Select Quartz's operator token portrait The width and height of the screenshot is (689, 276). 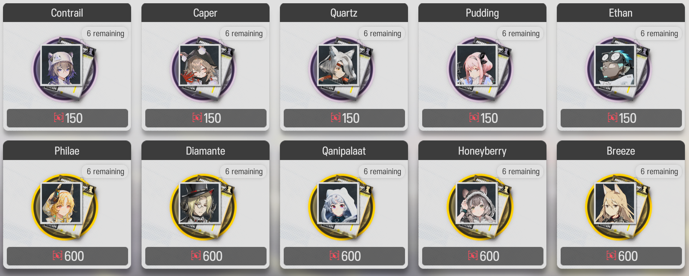(342, 69)
